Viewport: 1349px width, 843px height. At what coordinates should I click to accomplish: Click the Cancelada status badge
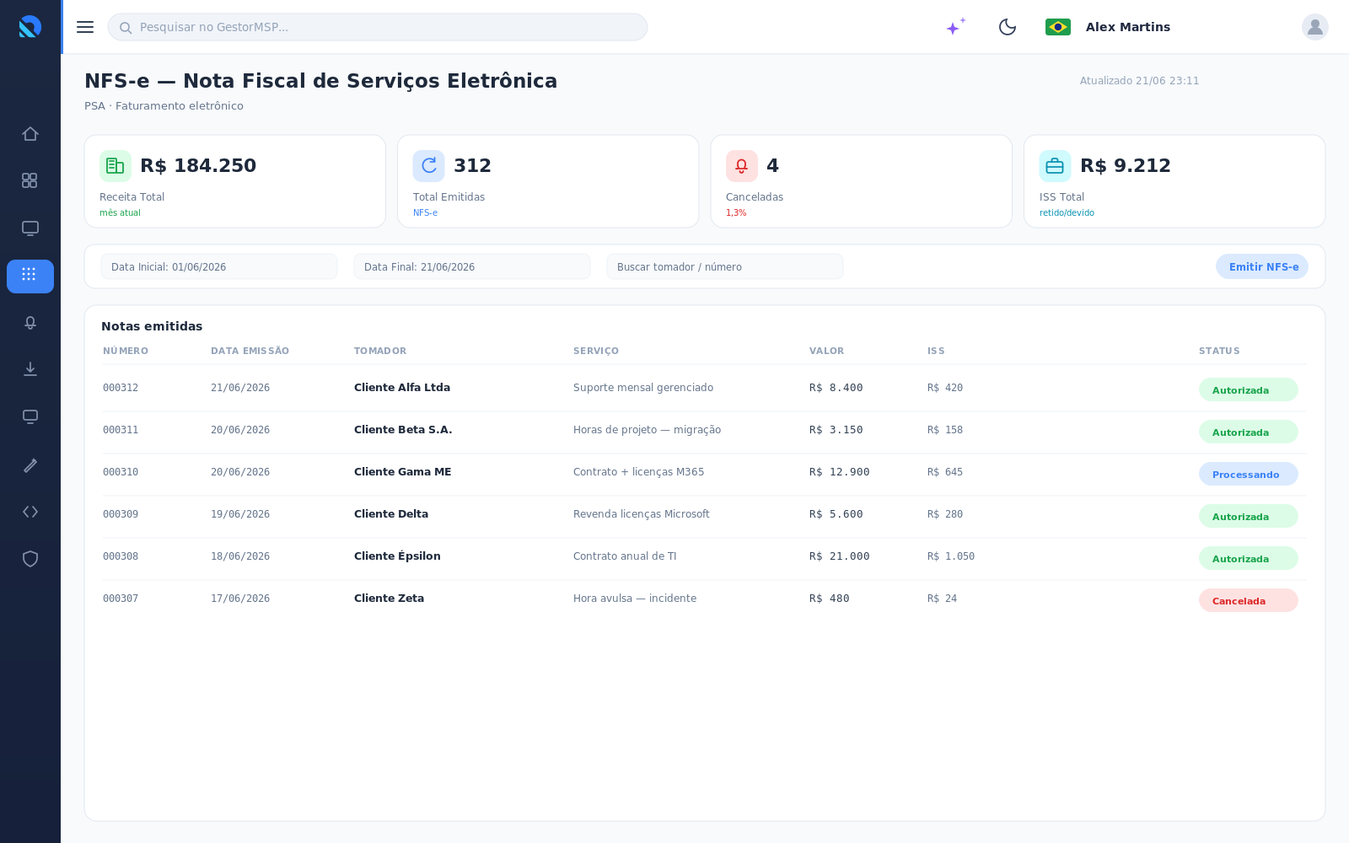click(1249, 600)
